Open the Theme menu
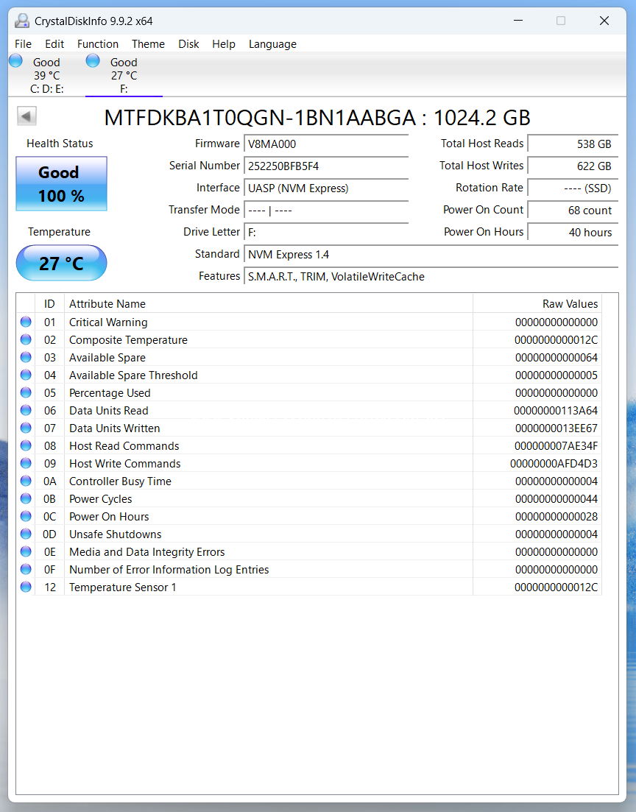 (148, 44)
